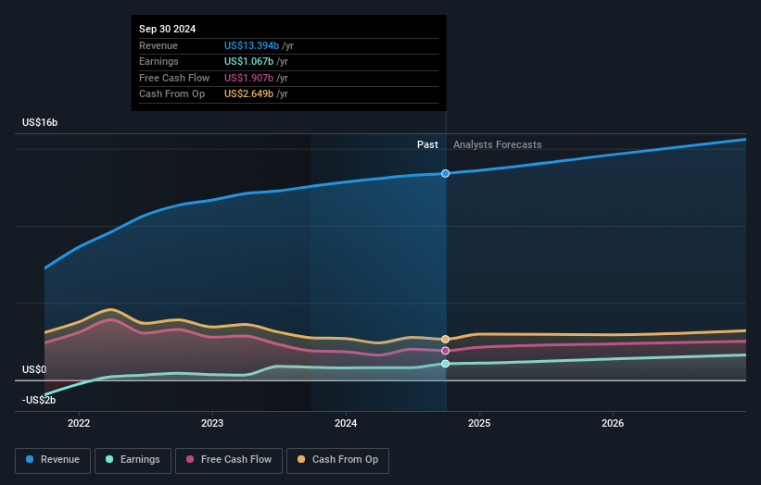
Task: Click the pink Free Cash Flow data point
Action: 445,351
